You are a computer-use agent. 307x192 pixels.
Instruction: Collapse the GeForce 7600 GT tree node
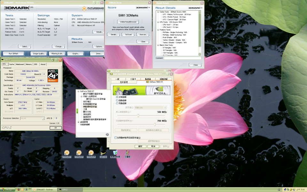(78, 91)
